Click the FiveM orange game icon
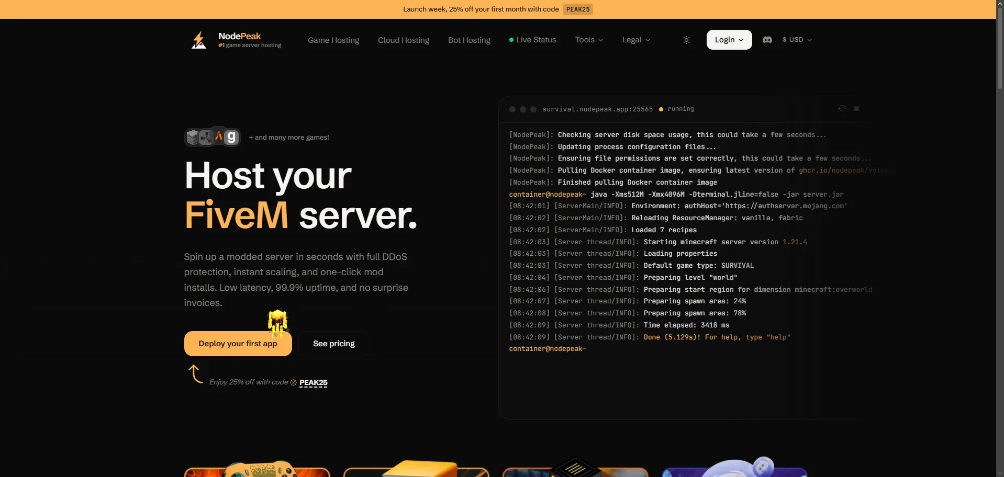1004x477 pixels. 219,137
